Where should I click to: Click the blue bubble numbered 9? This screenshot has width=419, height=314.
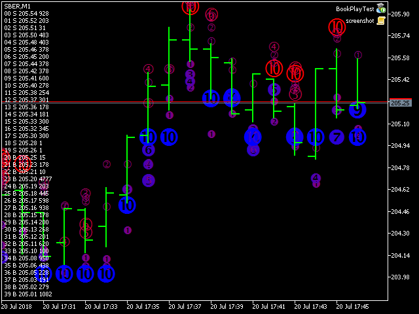point(357,109)
